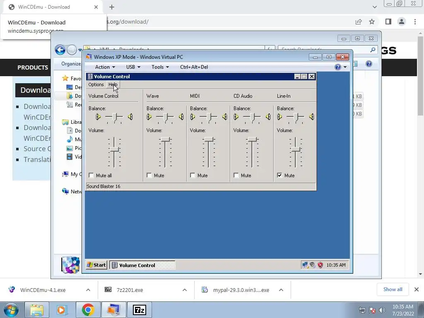Open the Chrome profile avatar

coord(402,22)
